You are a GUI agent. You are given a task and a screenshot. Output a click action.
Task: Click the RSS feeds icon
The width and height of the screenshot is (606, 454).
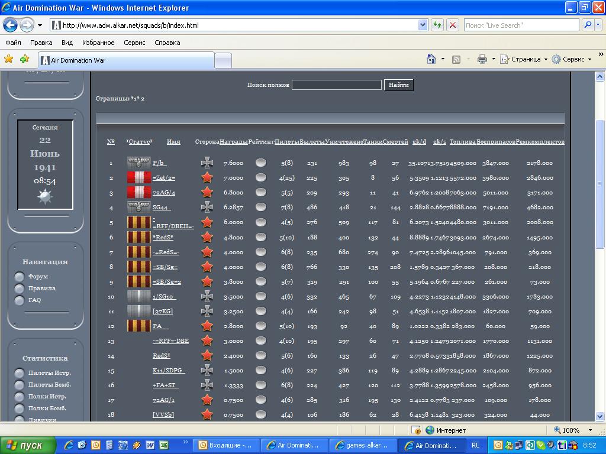pos(456,59)
